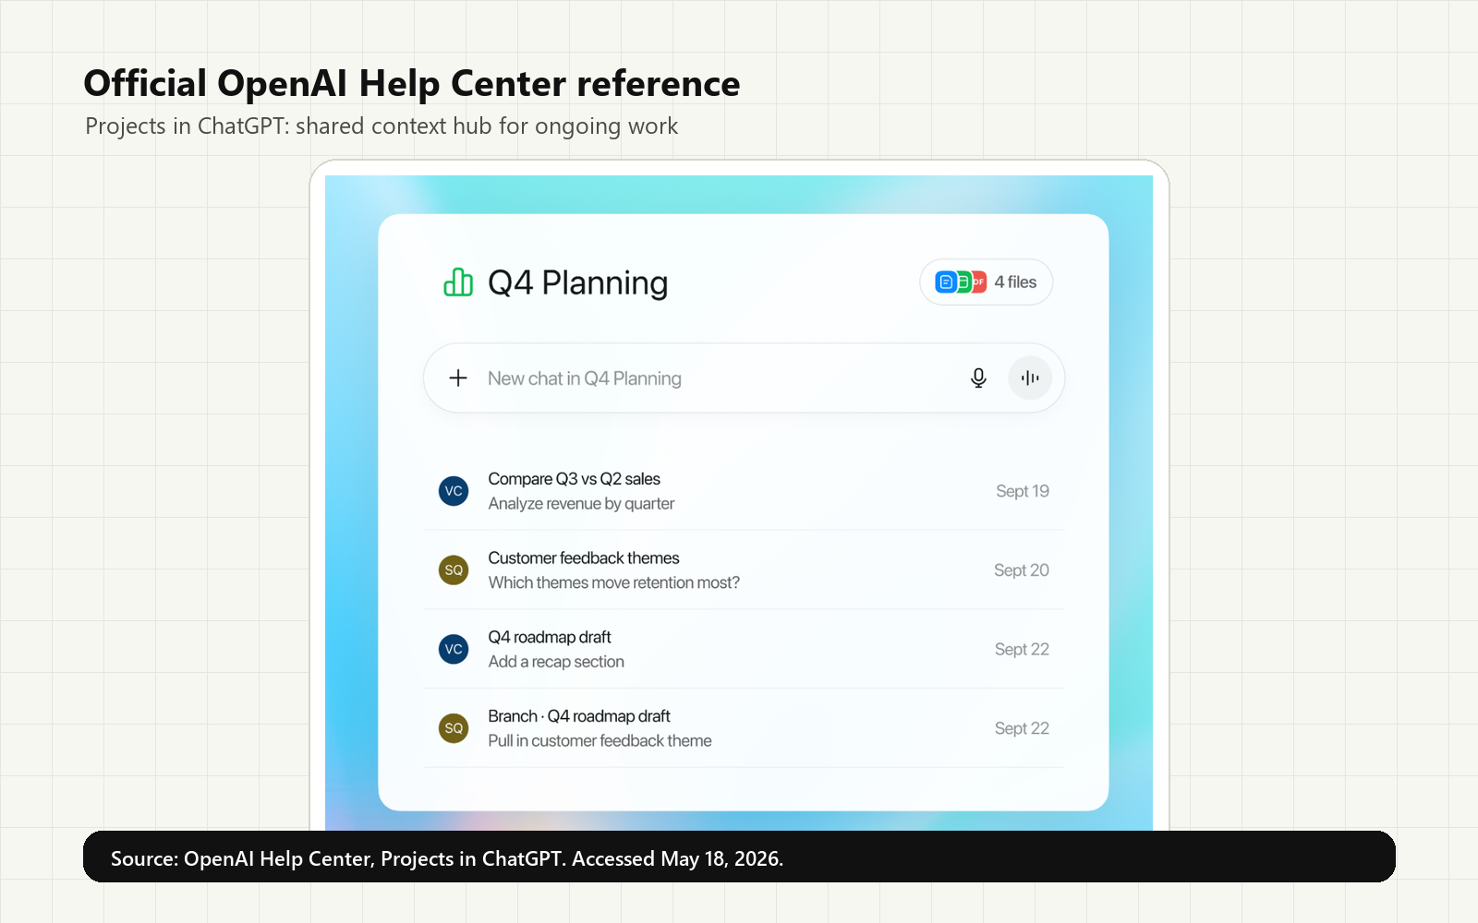Start voice mode with the waveform icon
Screen dimensions: 1478x923
pos(1030,378)
